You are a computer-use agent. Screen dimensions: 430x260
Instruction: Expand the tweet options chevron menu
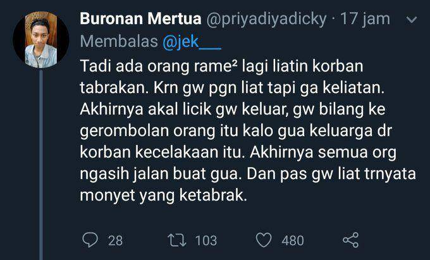click(412, 20)
